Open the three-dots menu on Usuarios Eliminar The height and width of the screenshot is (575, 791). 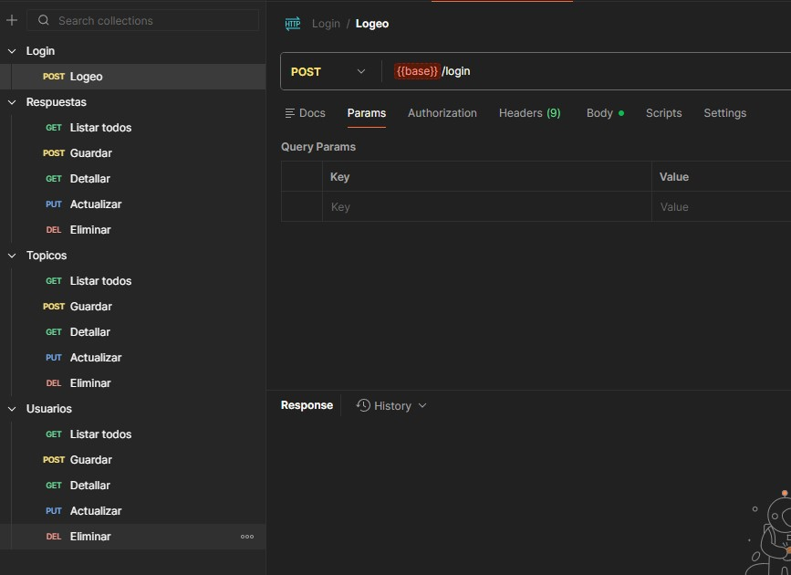point(247,537)
